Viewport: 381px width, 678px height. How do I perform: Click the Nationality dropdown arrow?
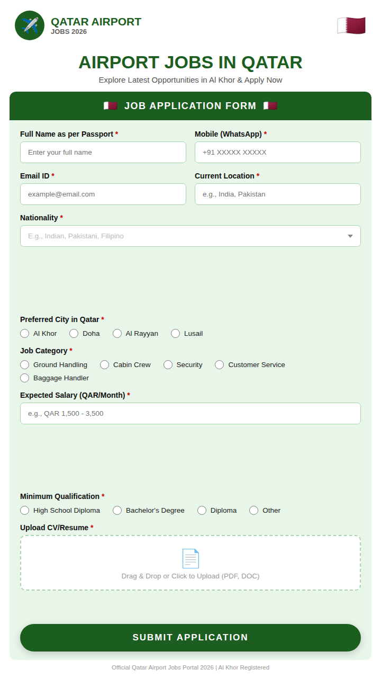tap(350, 236)
